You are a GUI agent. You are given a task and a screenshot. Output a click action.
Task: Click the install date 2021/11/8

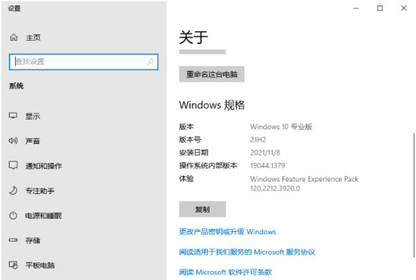coord(264,153)
